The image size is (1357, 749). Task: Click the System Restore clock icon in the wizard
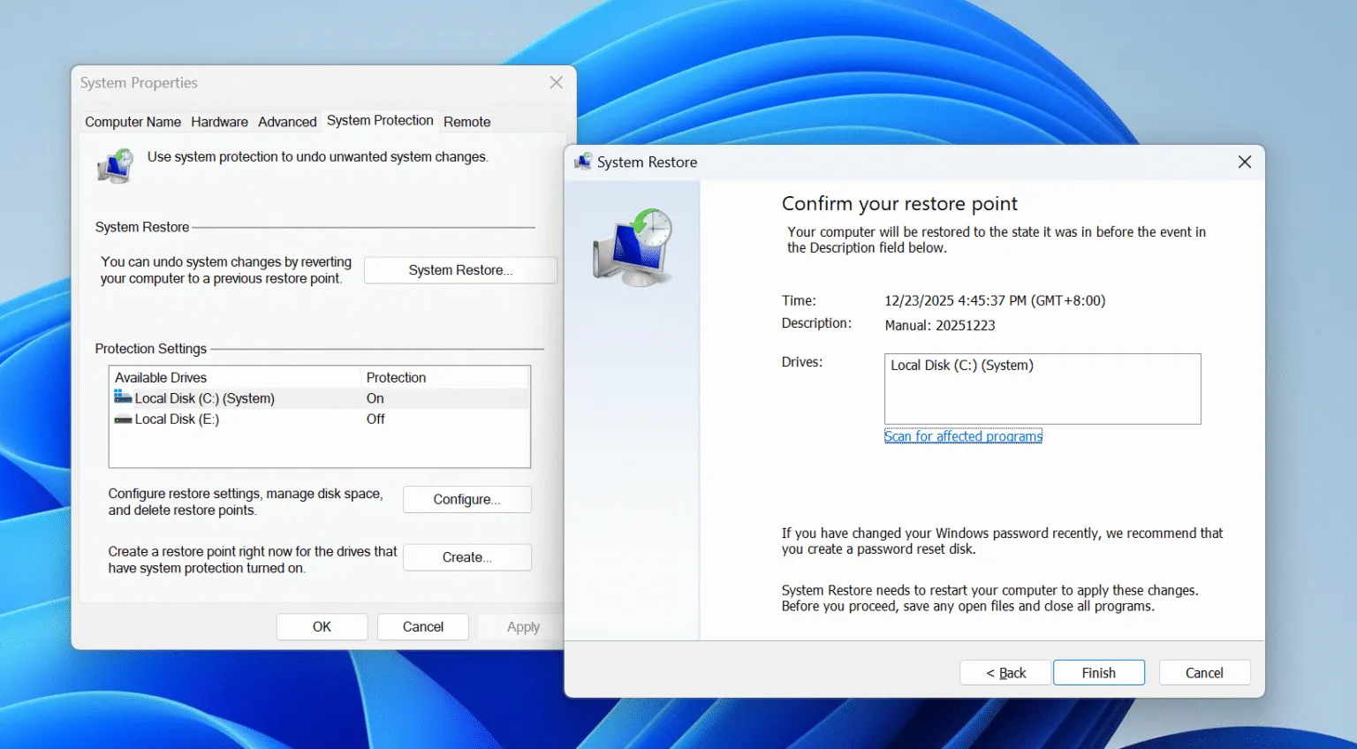point(633,246)
